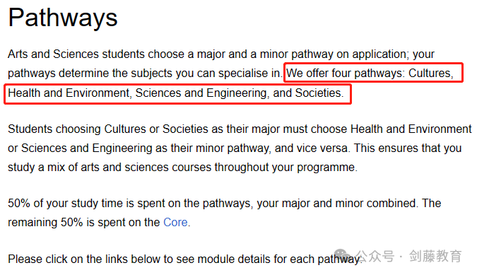The height and width of the screenshot is (275, 477).
Task: Click the boxed 'Health and Environment' text
Action: click(69, 93)
